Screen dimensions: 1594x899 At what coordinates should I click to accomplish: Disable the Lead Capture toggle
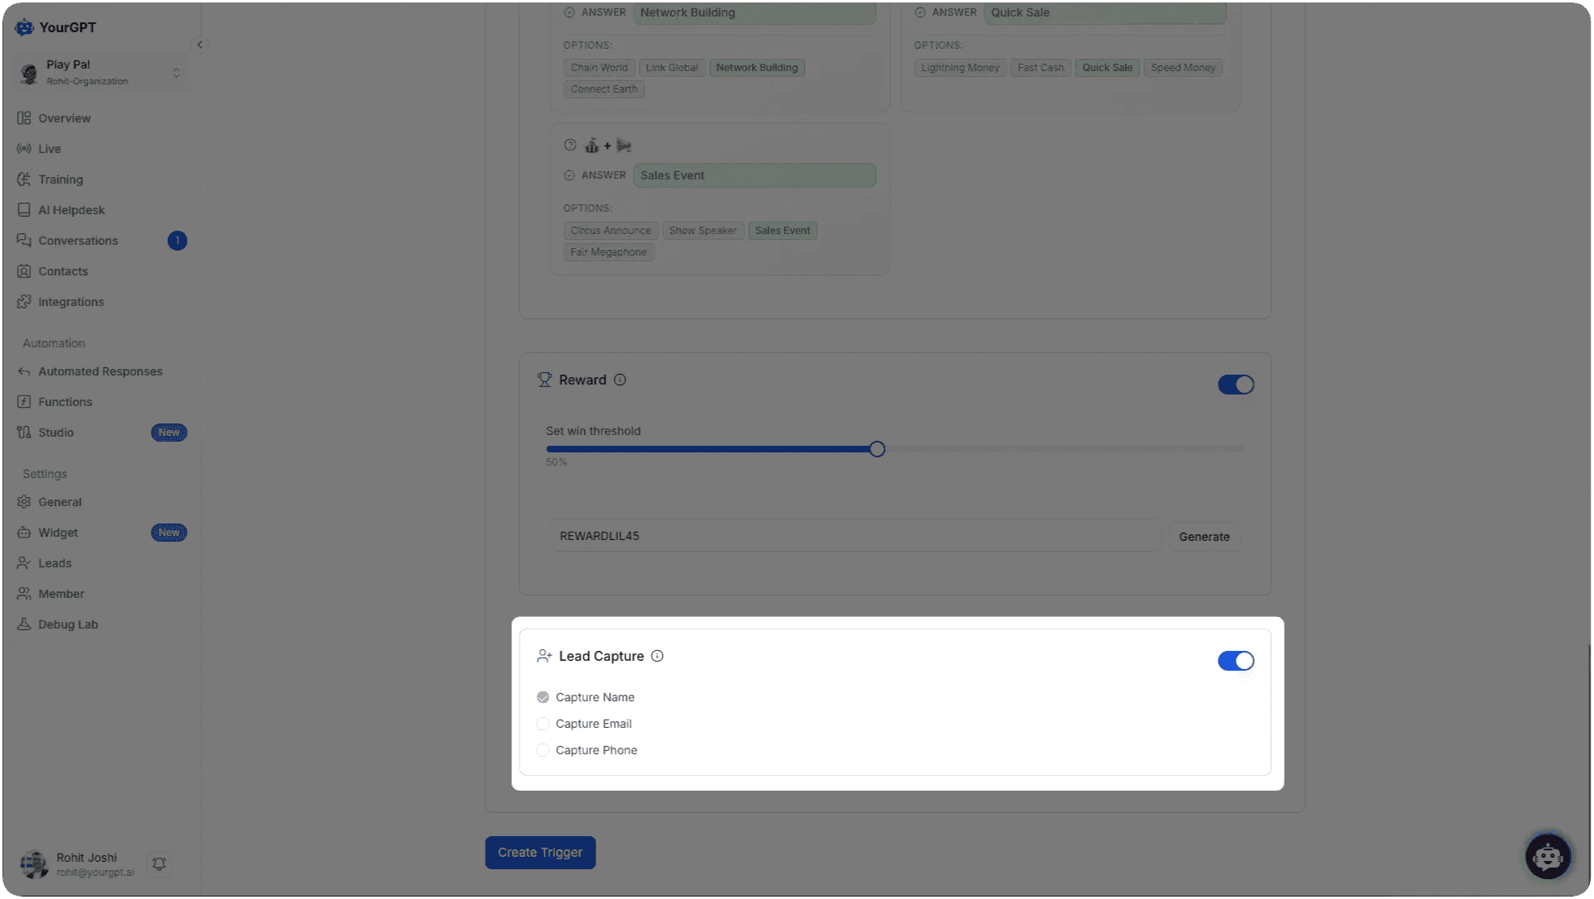(x=1235, y=661)
